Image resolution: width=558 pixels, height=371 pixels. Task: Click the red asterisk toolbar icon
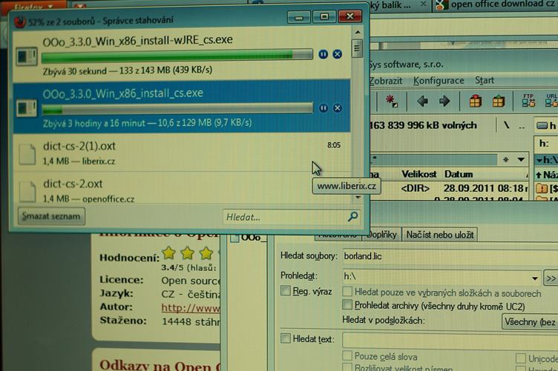coord(392,101)
